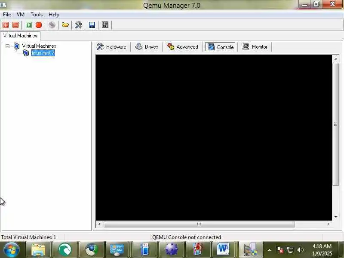344x258 pixels.
Task: Click the red plus new VM icon
Action: tap(6, 25)
